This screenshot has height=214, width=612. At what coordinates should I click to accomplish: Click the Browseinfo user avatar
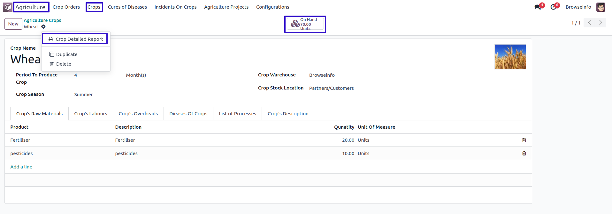point(601,7)
